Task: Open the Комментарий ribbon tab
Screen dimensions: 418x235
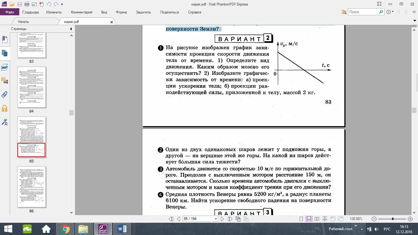Action: tap(82, 12)
